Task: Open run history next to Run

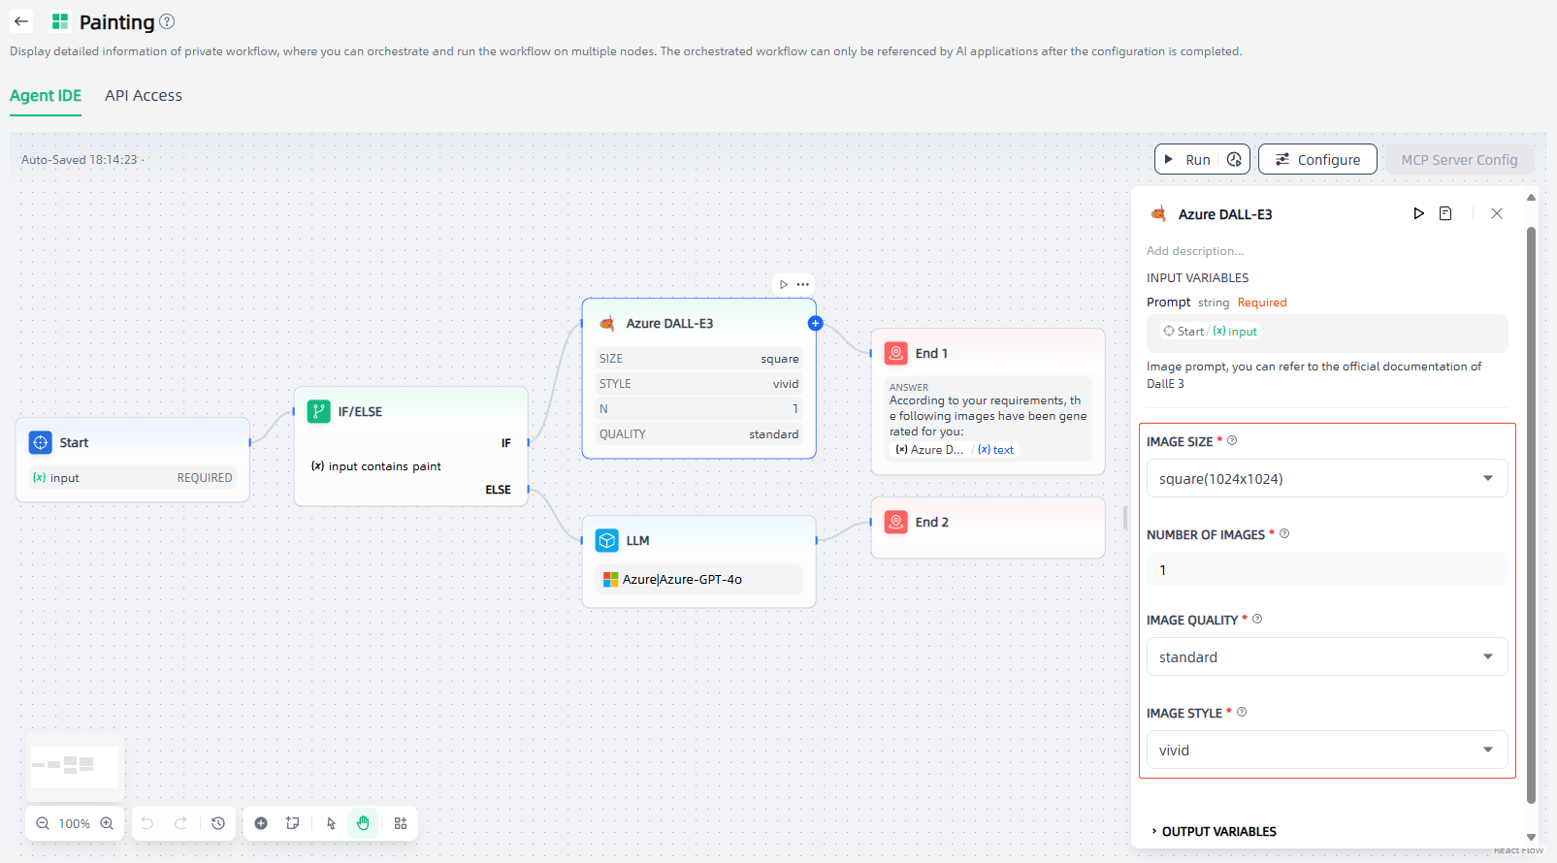Action: (x=1234, y=159)
